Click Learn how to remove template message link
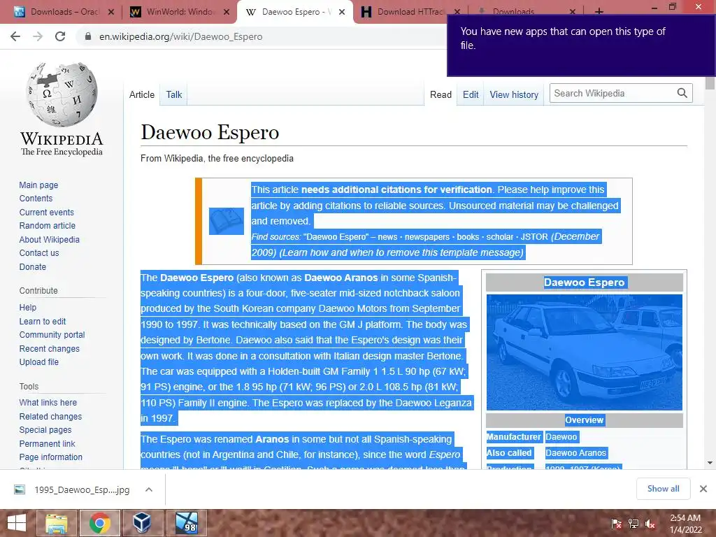The height and width of the screenshot is (537, 716). point(401,252)
